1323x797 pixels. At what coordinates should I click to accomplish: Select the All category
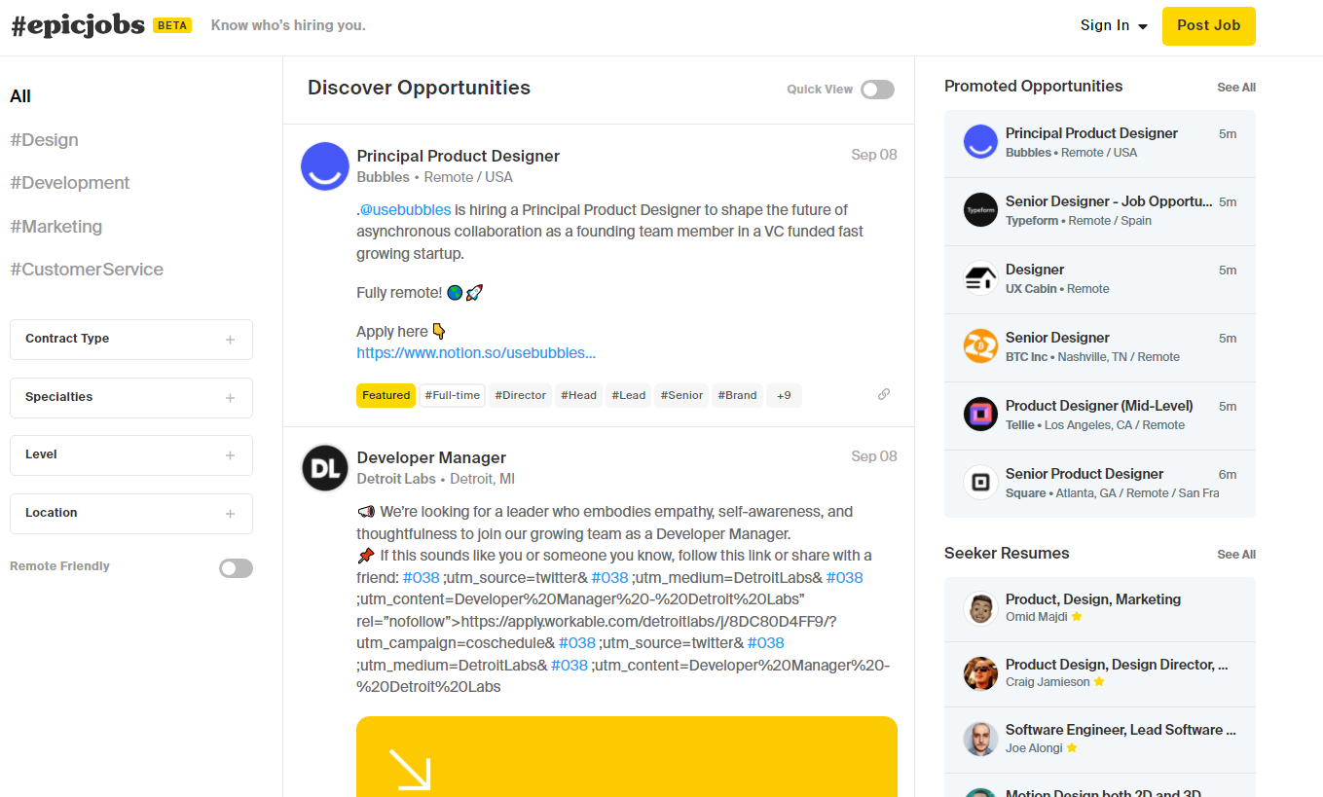pos(20,96)
